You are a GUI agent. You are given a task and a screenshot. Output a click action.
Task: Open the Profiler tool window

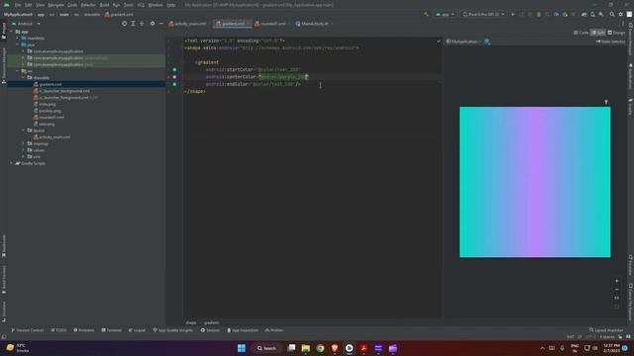tap(274, 330)
